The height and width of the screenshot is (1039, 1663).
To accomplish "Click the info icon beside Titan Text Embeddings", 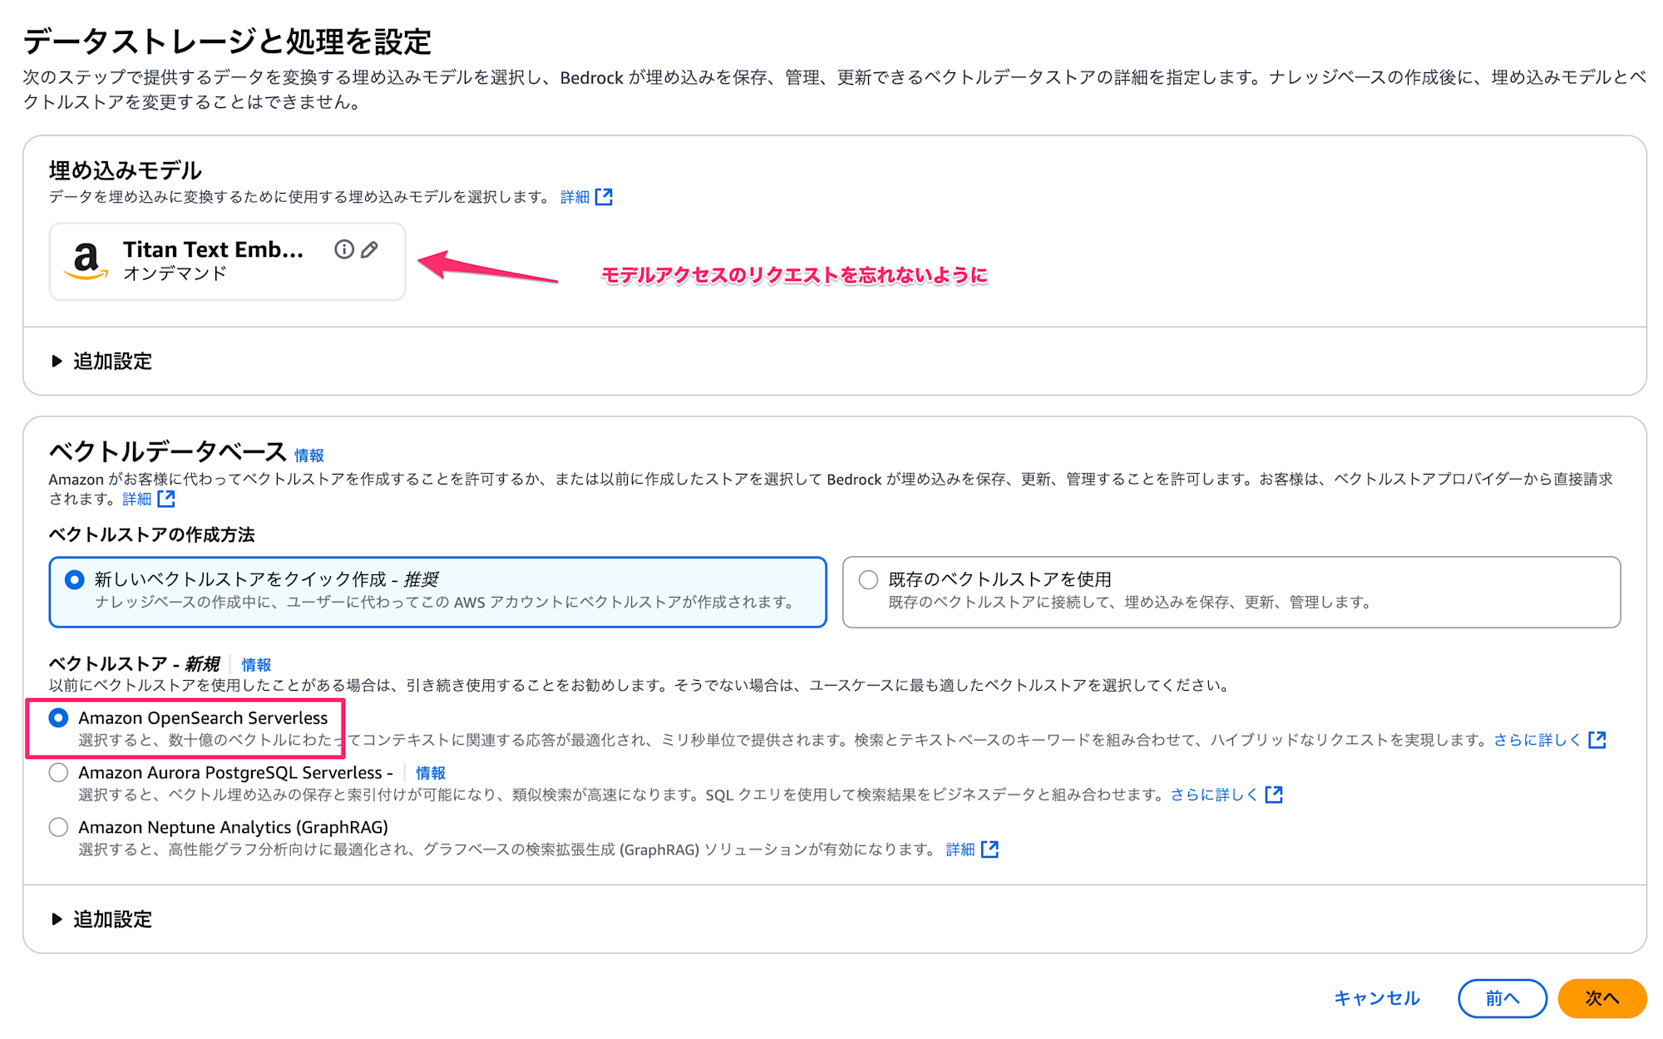I will click(x=343, y=249).
